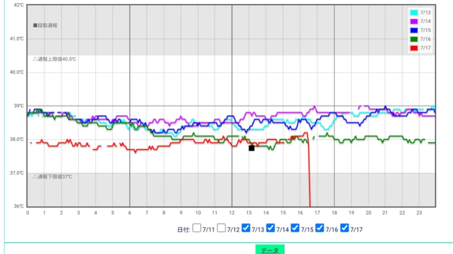The image size is (453, 254).
Task: Click the 段取通報 legend square icon
Action: click(x=35, y=26)
